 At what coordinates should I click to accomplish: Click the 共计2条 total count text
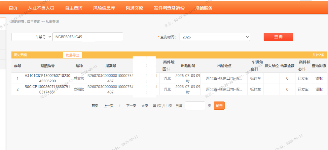[318, 55]
